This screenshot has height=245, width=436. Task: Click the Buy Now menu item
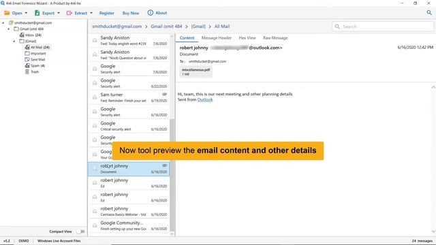[x=130, y=13]
